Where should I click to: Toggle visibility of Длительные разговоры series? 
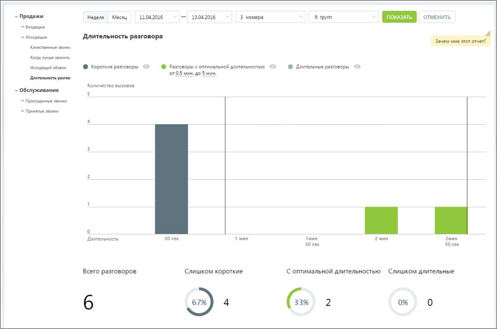click(357, 67)
